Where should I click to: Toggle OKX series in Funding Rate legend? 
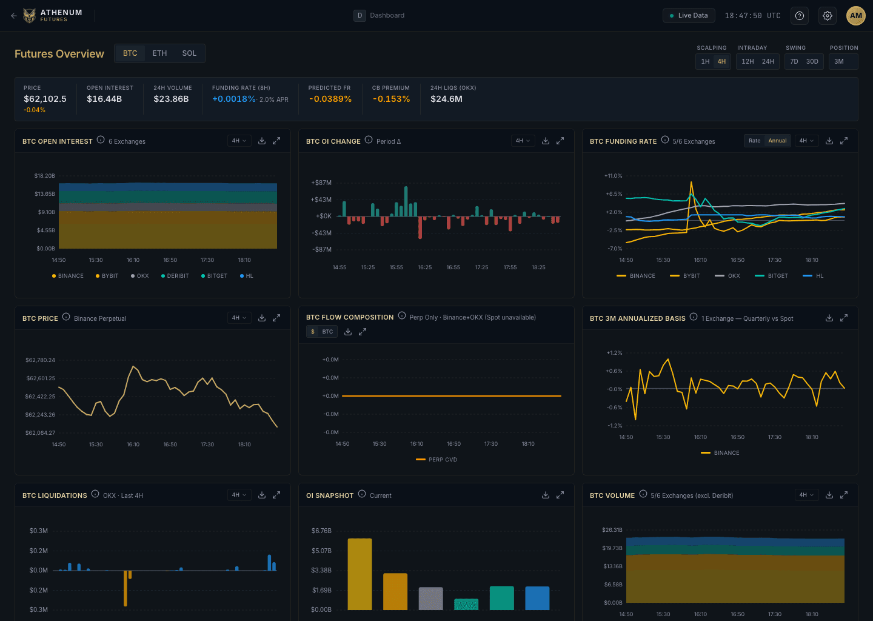[727, 276]
